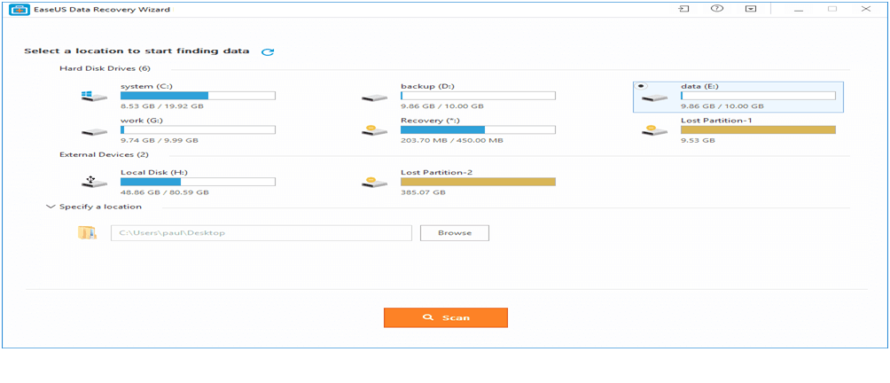This screenshot has width=890, height=383.
Task: Start the Scan with orange button
Action: click(446, 317)
